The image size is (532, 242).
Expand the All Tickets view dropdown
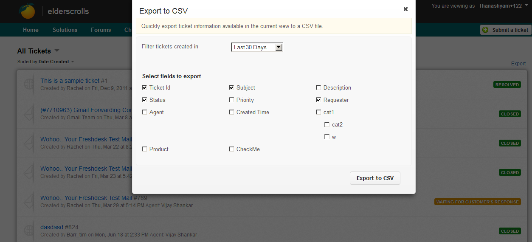click(57, 51)
